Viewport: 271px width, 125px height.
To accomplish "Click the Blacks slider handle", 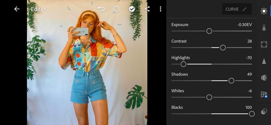I will point(252,114).
